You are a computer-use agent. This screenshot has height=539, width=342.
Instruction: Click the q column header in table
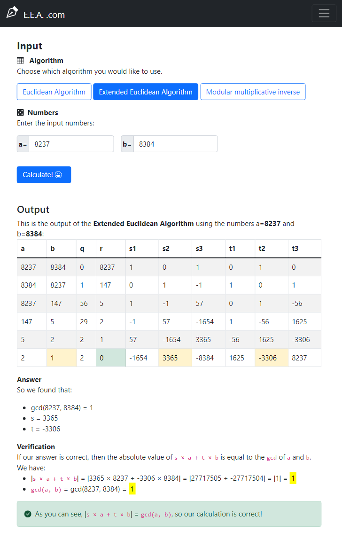[x=82, y=249]
